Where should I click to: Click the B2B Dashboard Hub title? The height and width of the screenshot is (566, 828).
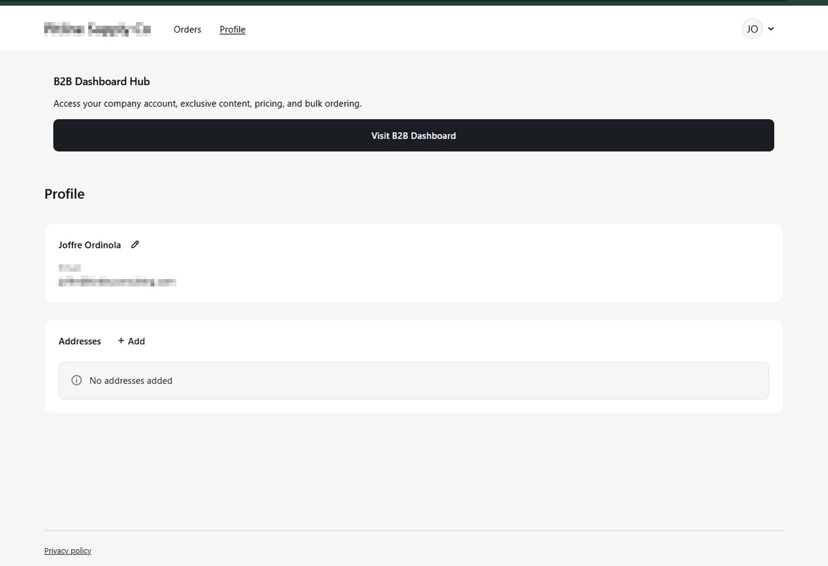tap(102, 81)
